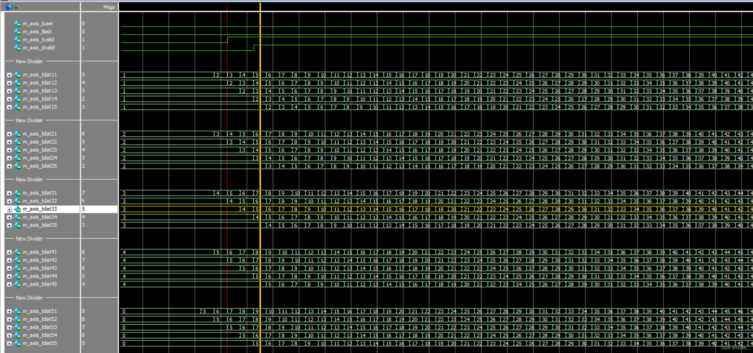The width and height of the screenshot is (753, 353).
Task: Click the m_axis_tdat44 bus icon
Action: point(18,276)
